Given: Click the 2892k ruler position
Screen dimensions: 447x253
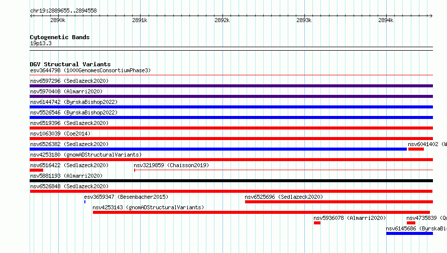Looking at the screenshot, I should (x=222, y=20).
